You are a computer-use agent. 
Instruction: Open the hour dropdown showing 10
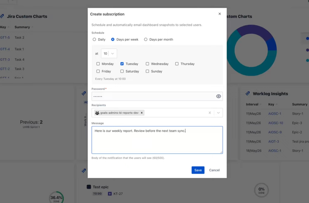click(x=109, y=54)
